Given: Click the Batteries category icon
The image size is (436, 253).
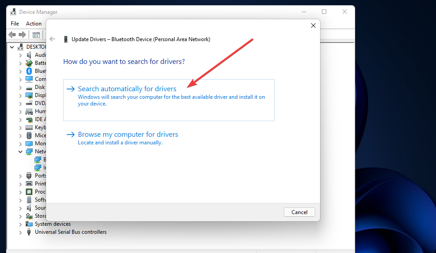Looking at the screenshot, I should click(x=29, y=63).
